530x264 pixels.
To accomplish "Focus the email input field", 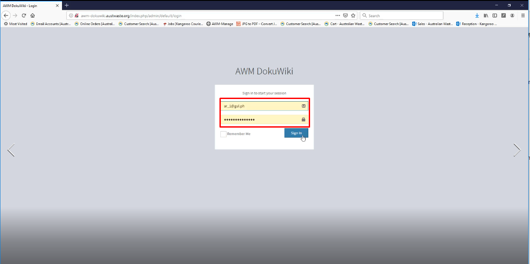I will click(264, 106).
